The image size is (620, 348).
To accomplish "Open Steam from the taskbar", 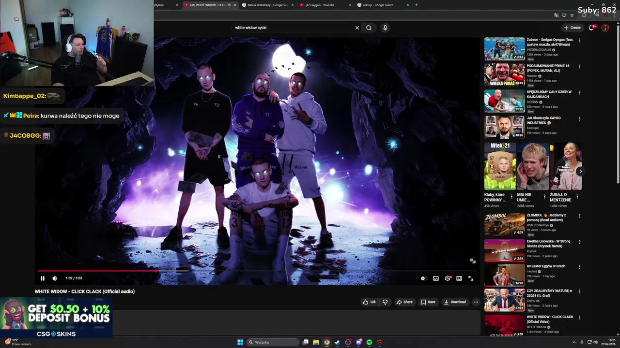I will click(337, 342).
